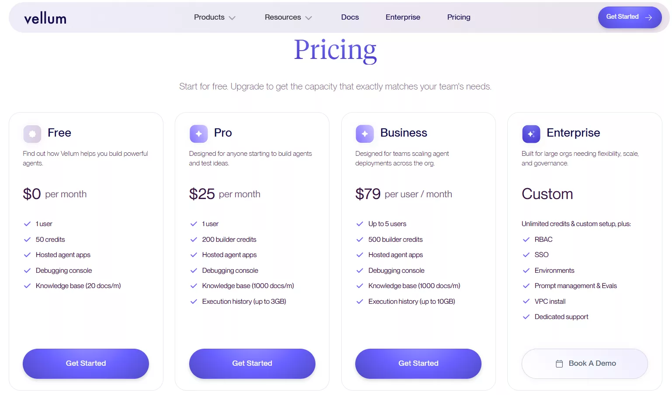
Task: Click the checkmark next to Up to 5 users
Action: pos(360,224)
